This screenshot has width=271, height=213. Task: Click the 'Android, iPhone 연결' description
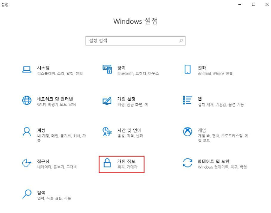[x=215, y=74]
